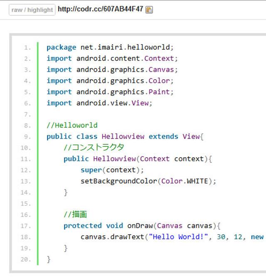The image size is (266, 280).
Task: Click the final closing brace on line 20
Action: pos(49,259)
